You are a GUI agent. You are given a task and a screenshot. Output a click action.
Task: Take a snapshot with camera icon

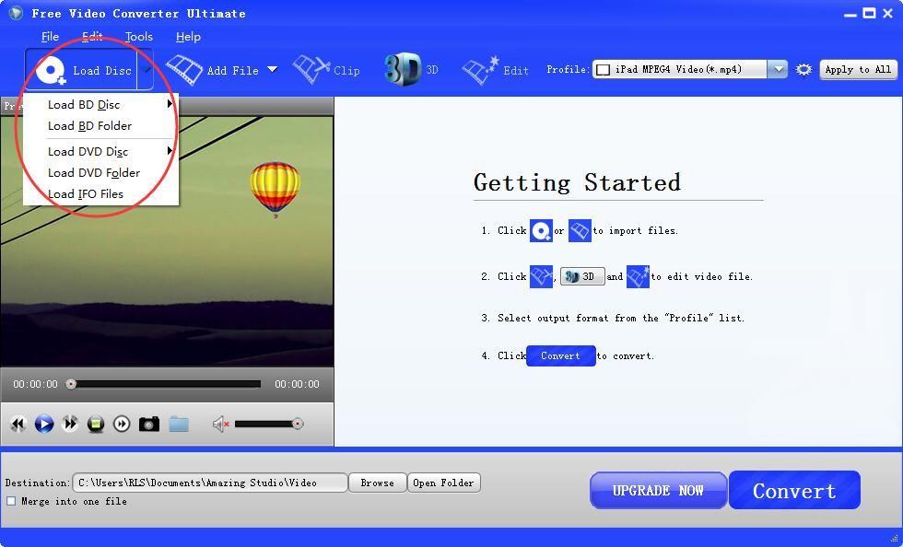point(148,424)
